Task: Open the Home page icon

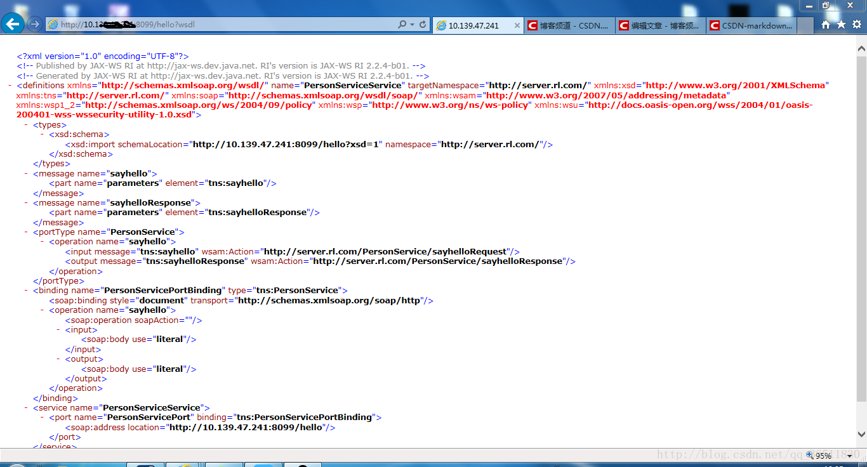Action: point(826,25)
